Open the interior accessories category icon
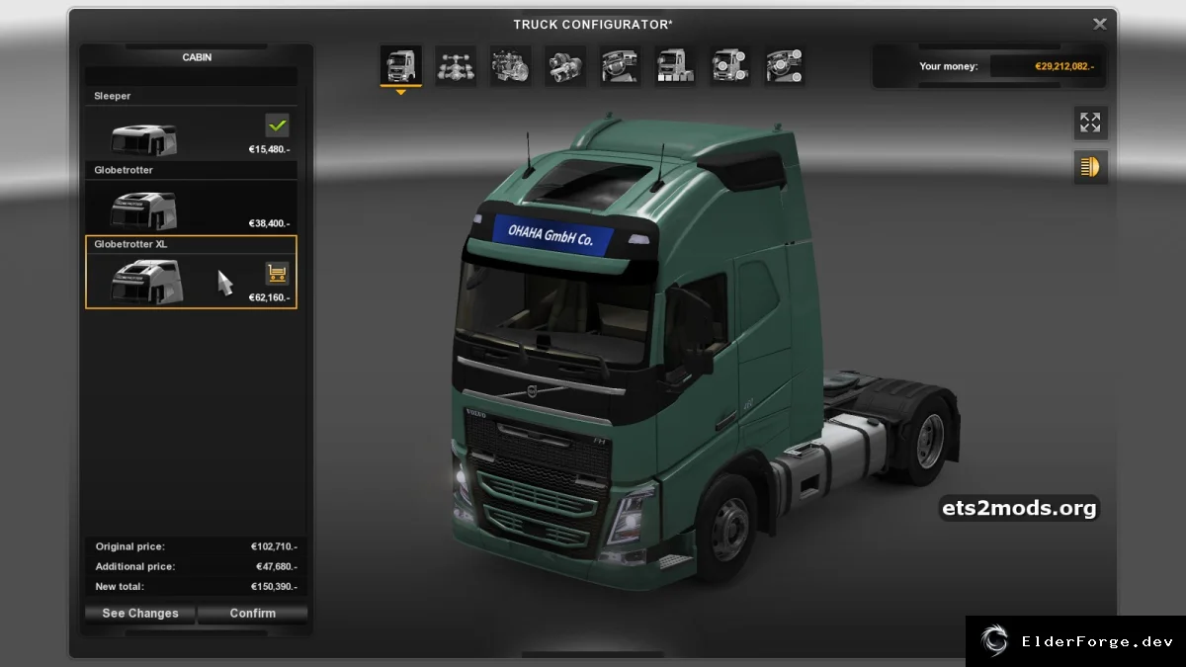This screenshot has height=667, width=1186. click(x=784, y=66)
